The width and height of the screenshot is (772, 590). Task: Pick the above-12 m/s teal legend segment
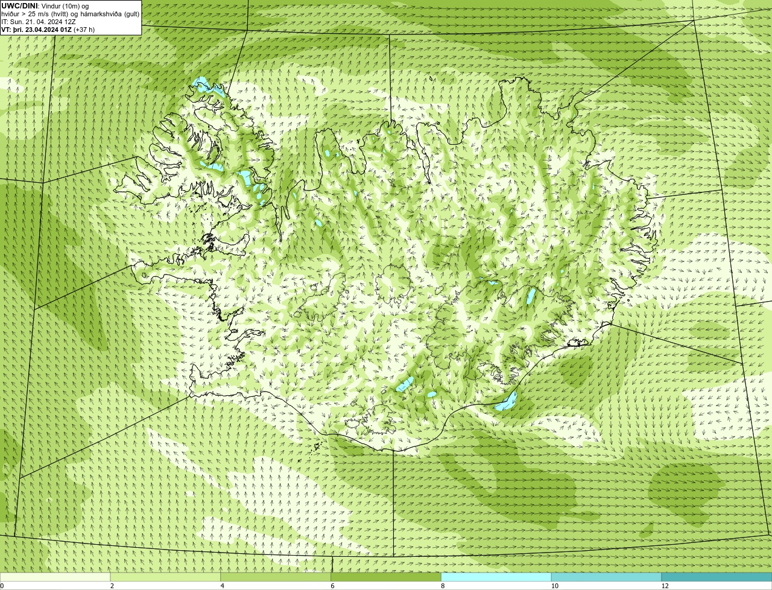click(717, 577)
